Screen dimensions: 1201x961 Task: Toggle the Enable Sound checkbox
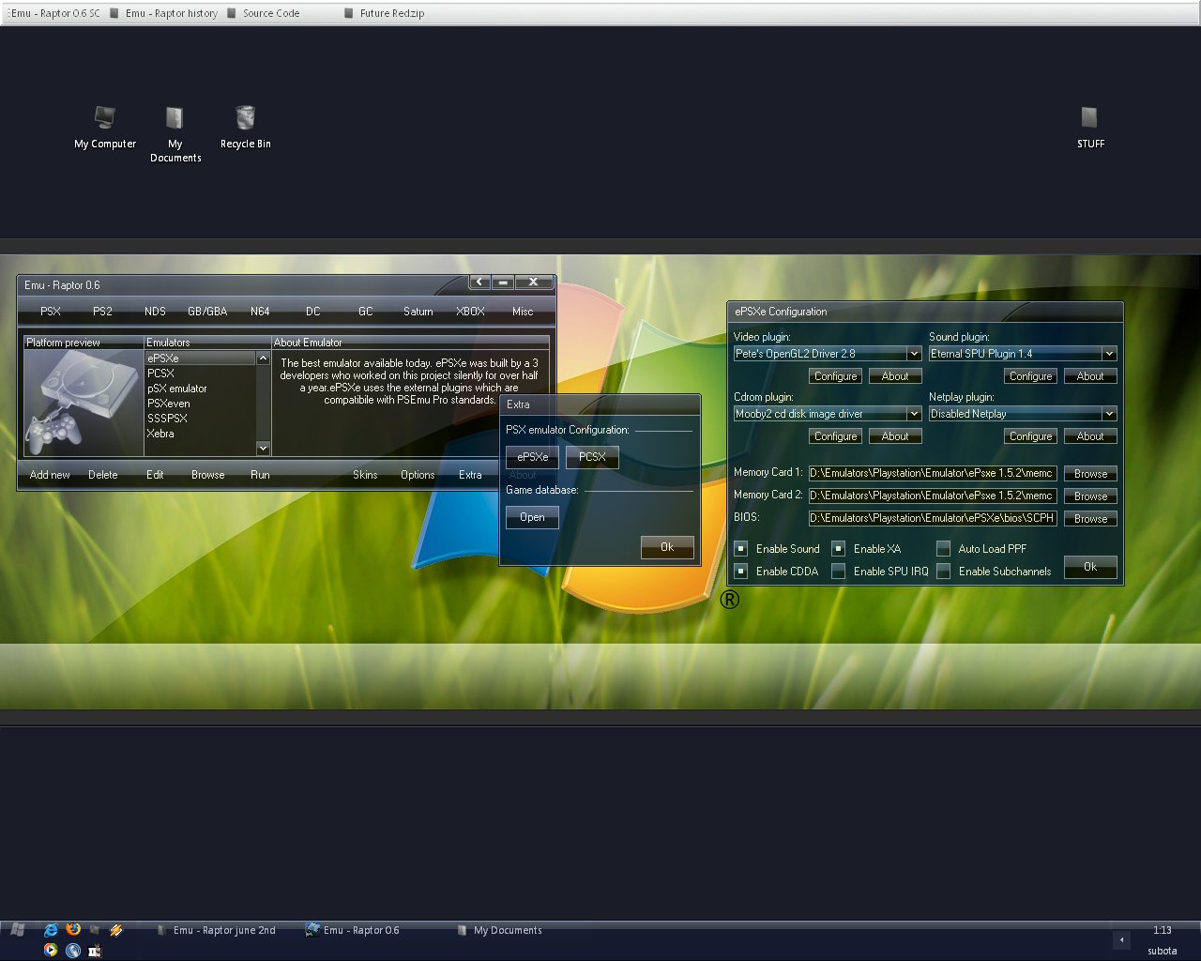[741, 548]
